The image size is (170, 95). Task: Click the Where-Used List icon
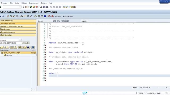[x=31, y=16]
